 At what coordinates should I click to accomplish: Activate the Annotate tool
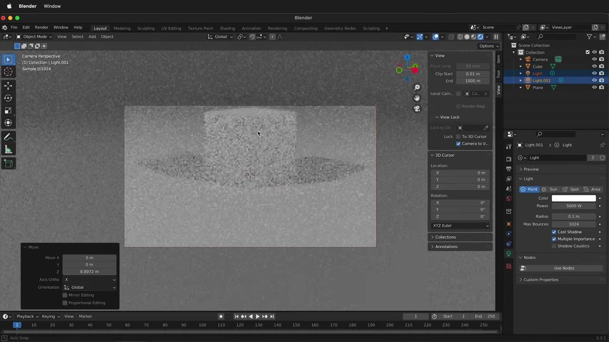click(x=8, y=137)
